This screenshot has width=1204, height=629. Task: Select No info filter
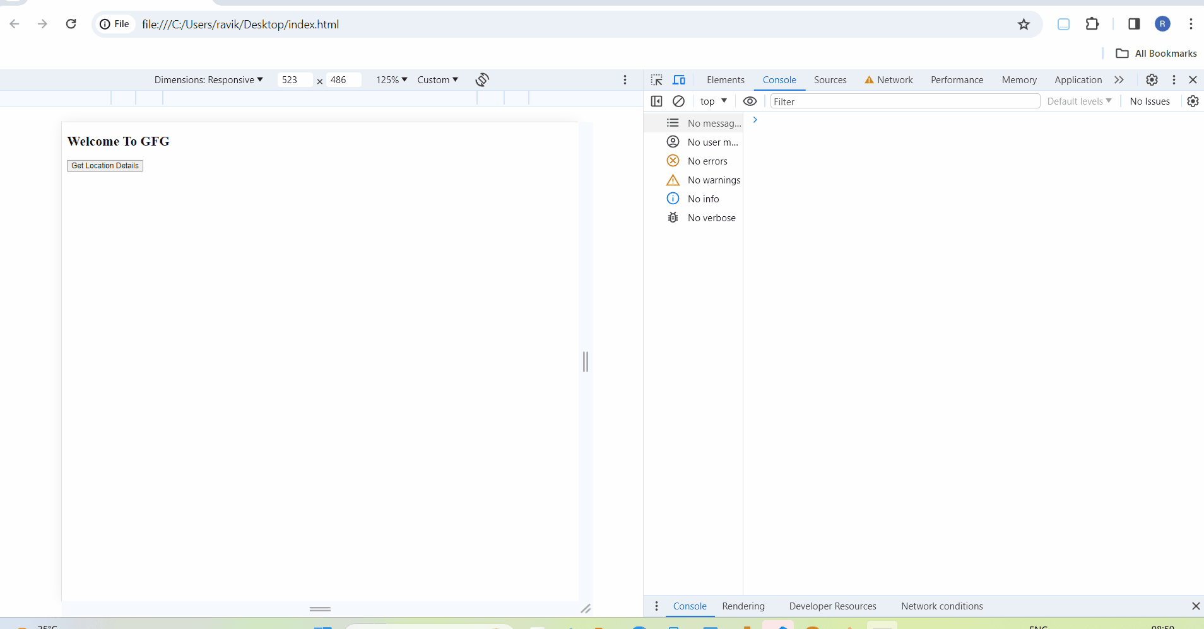tap(693, 199)
